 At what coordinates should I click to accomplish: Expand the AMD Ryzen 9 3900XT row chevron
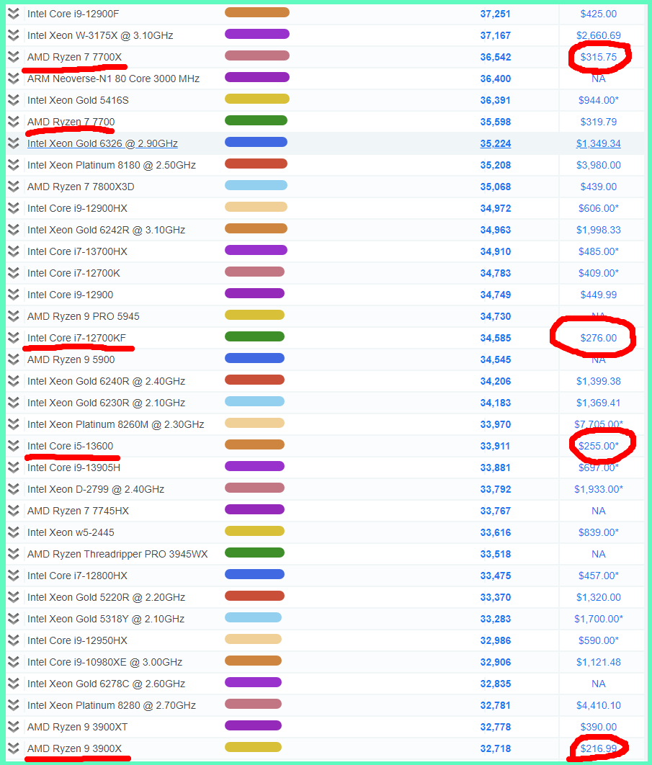click(x=14, y=727)
